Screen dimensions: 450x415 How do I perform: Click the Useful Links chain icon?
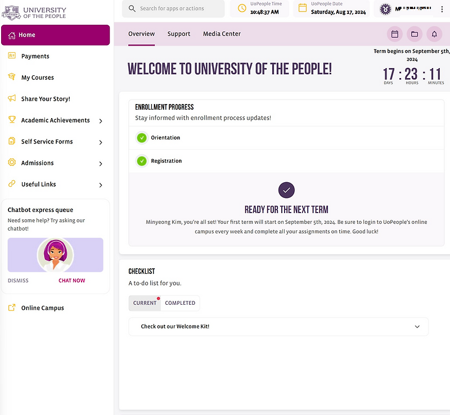click(x=12, y=184)
